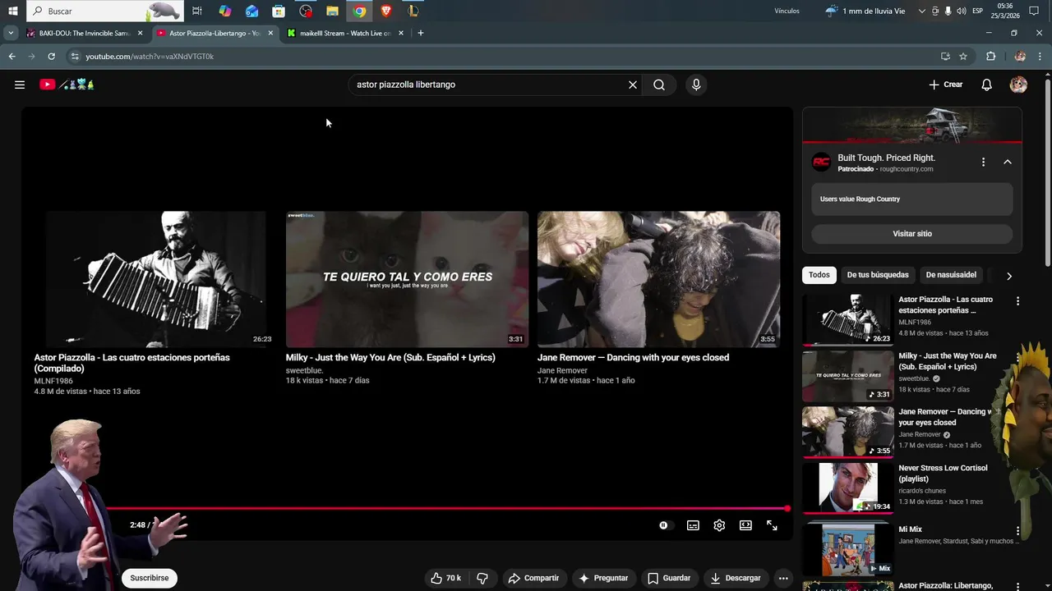Screen dimensions: 1052x591
Task: Open the end-screen Las cuatro estaciones porteñas thumbnail
Action: pyautogui.click(x=156, y=279)
